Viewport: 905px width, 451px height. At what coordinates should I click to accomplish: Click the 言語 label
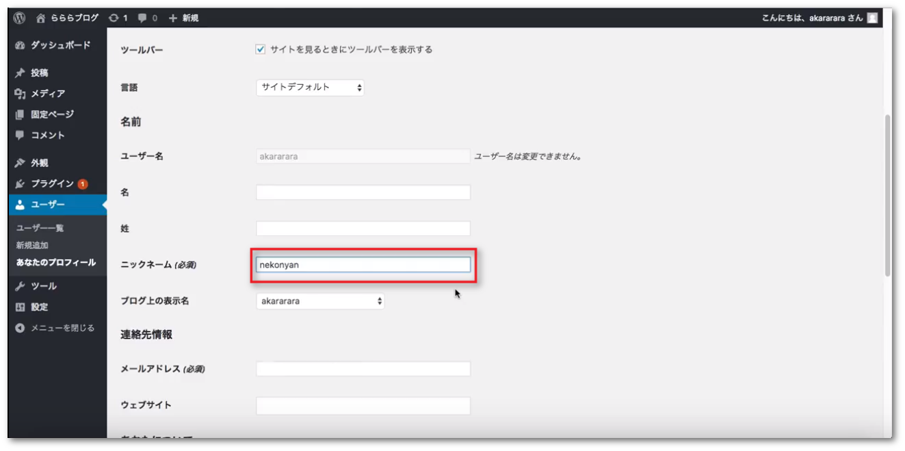(x=129, y=88)
